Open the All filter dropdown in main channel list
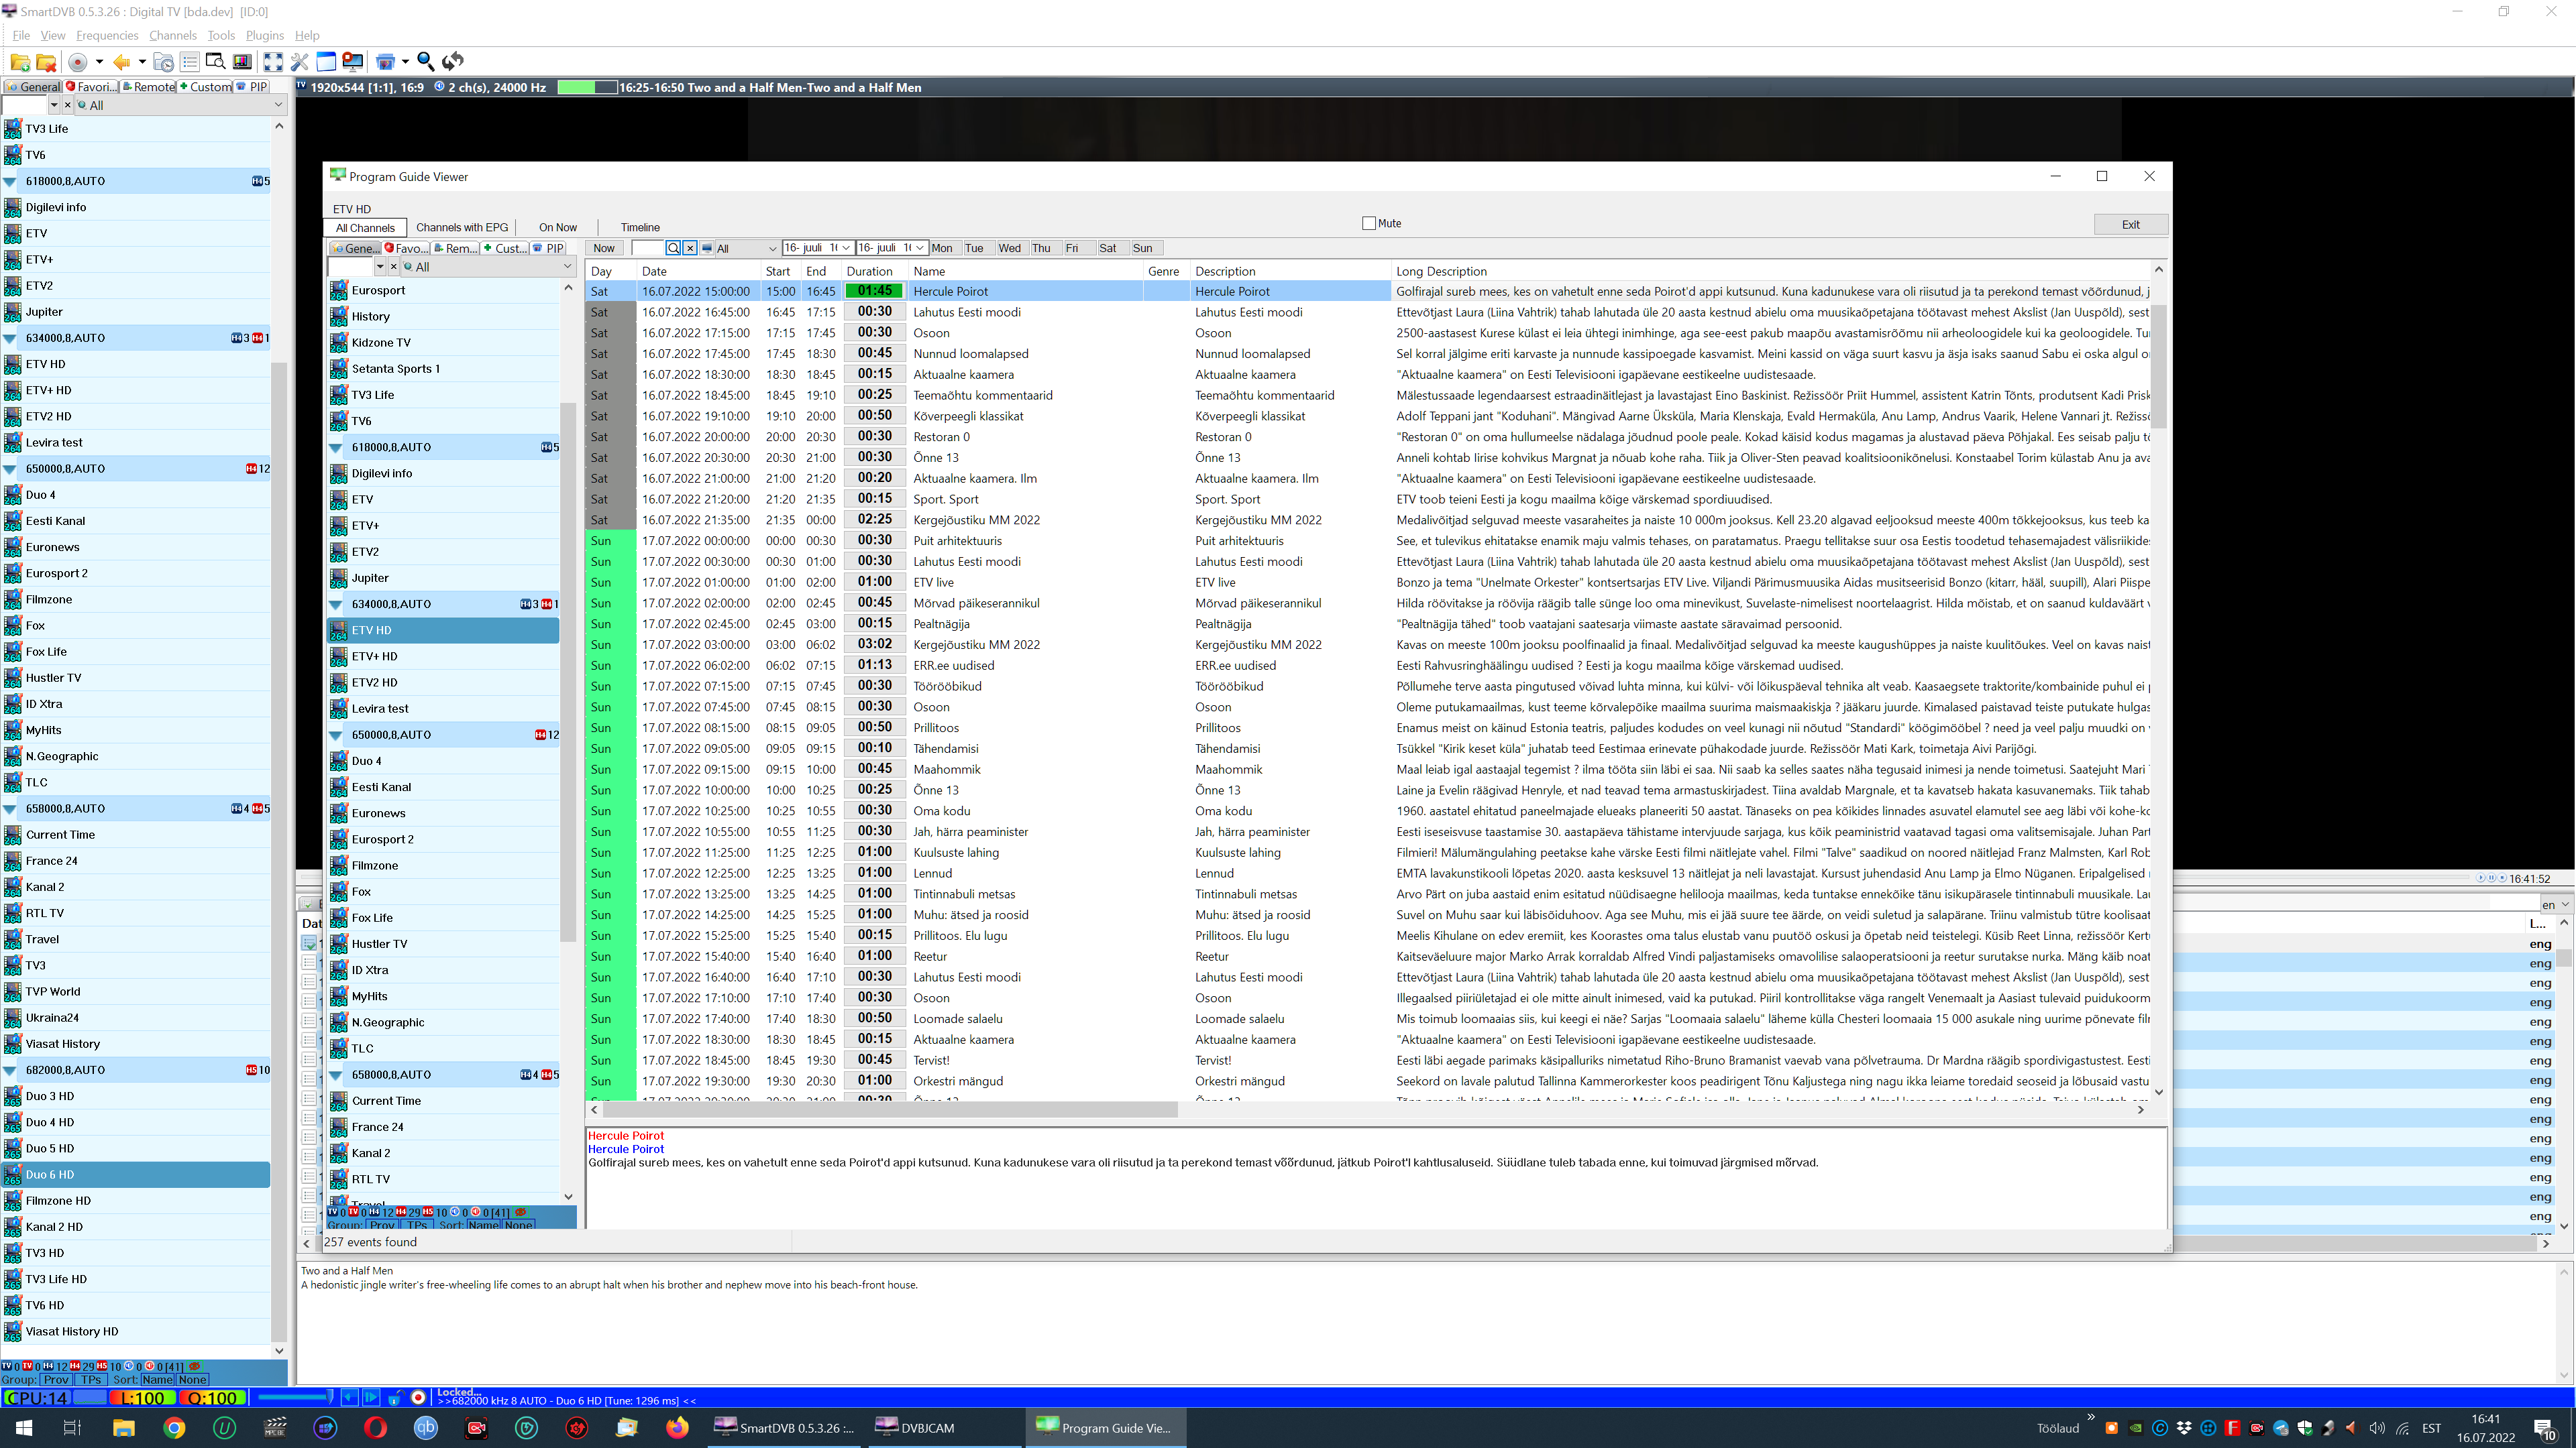This screenshot has height=1448, width=2576. point(181,105)
